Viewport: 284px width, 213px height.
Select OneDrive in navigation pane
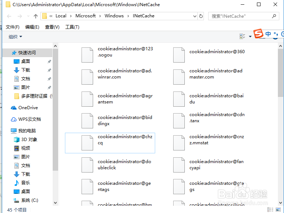(x=28, y=108)
